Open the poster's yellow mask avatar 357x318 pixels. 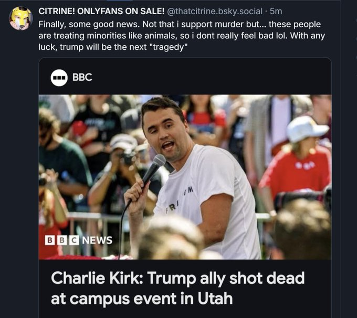coord(20,18)
